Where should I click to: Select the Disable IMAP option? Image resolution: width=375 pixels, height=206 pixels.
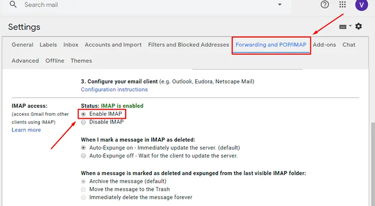pyautogui.click(x=84, y=122)
